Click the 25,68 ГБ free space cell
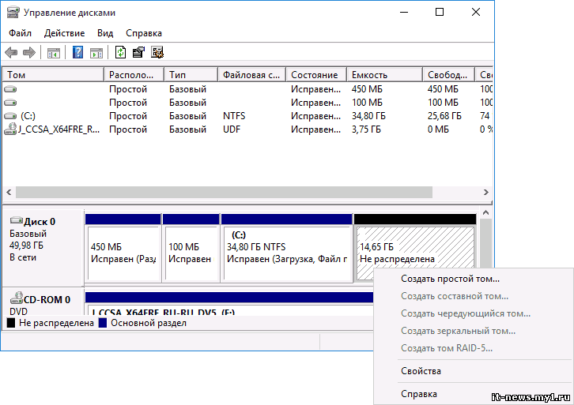The width and height of the screenshot is (574, 405). (x=444, y=116)
